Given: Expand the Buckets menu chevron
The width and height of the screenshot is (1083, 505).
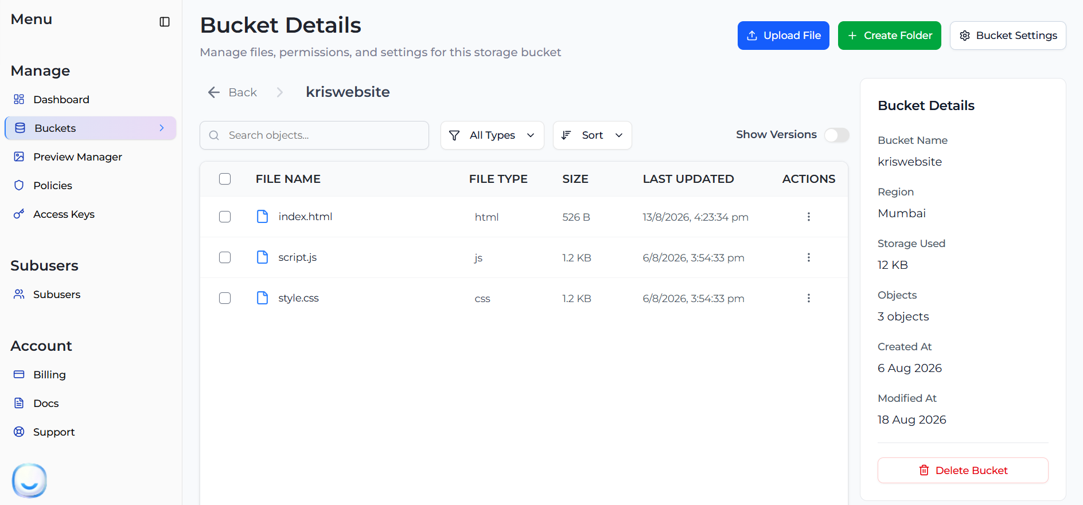Looking at the screenshot, I should (x=162, y=128).
